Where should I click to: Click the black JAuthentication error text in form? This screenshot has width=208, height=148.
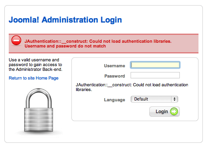coord(132,87)
